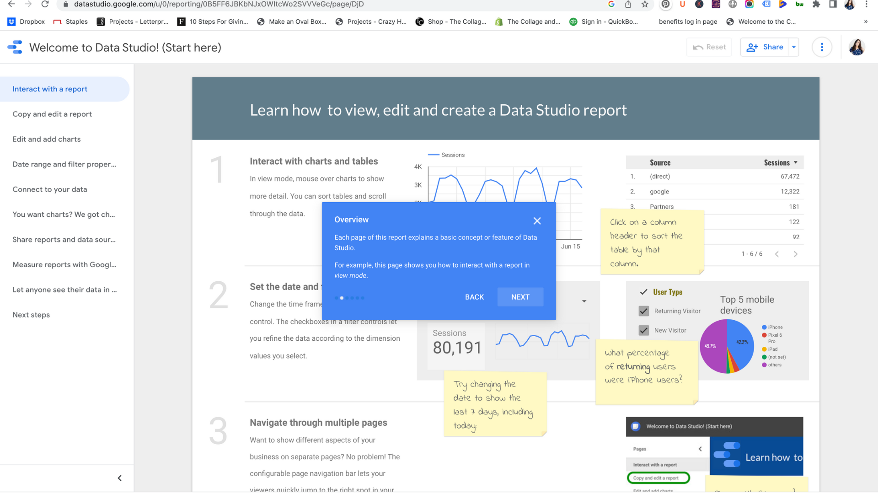Click the back navigation arrow icon

11,4
